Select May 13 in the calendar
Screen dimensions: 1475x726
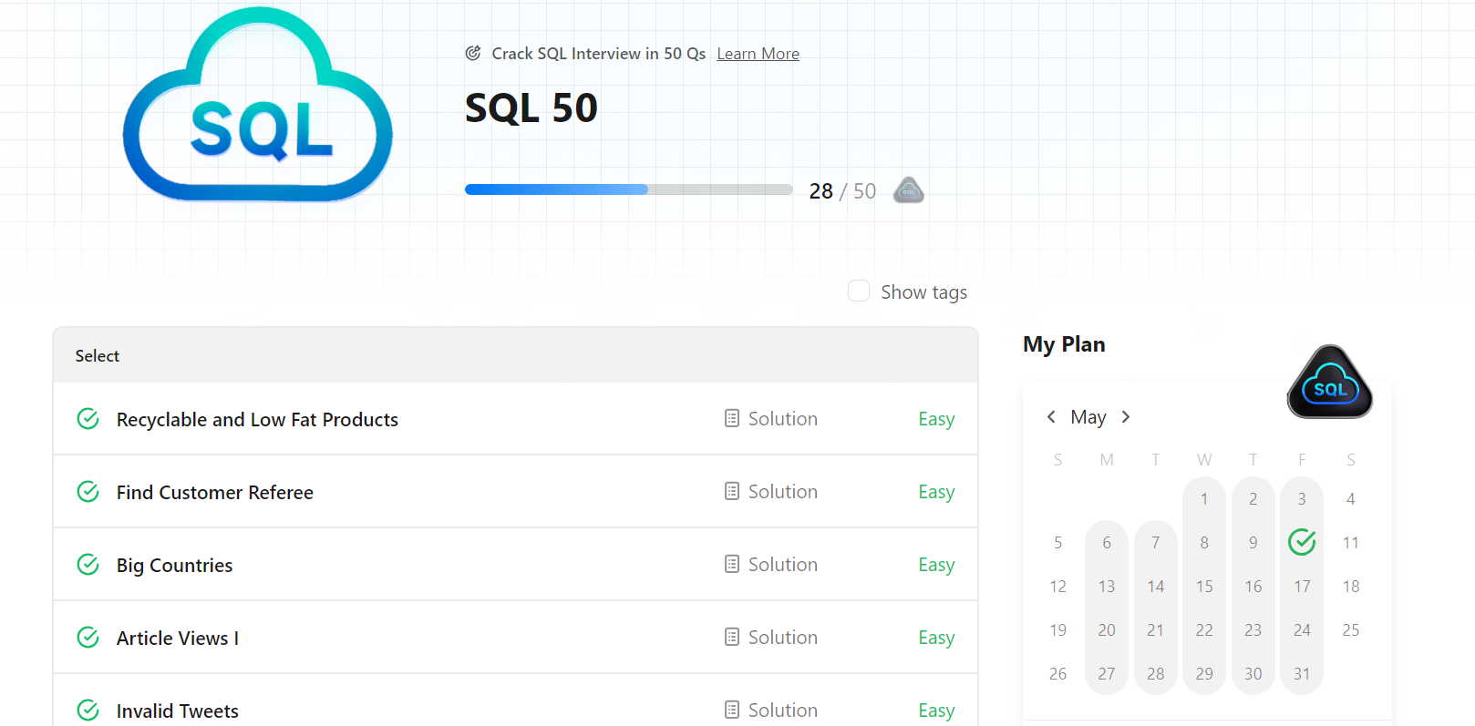1107,586
